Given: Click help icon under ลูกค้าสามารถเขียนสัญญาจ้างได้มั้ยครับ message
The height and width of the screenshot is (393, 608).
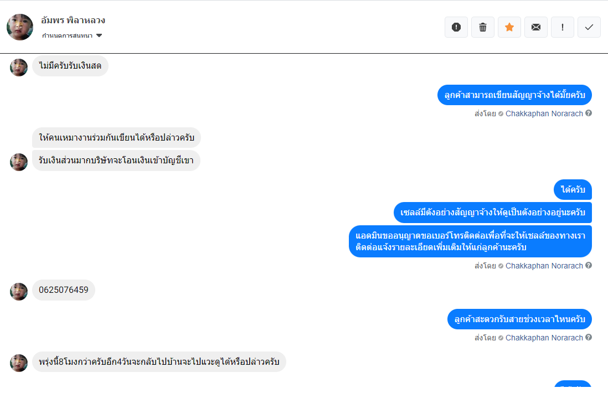Looking at the screenshot, I should pos(589,113).
